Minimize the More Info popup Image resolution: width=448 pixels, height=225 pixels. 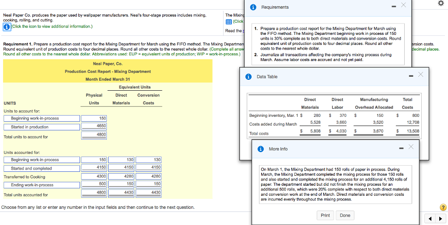click(401, 148)
